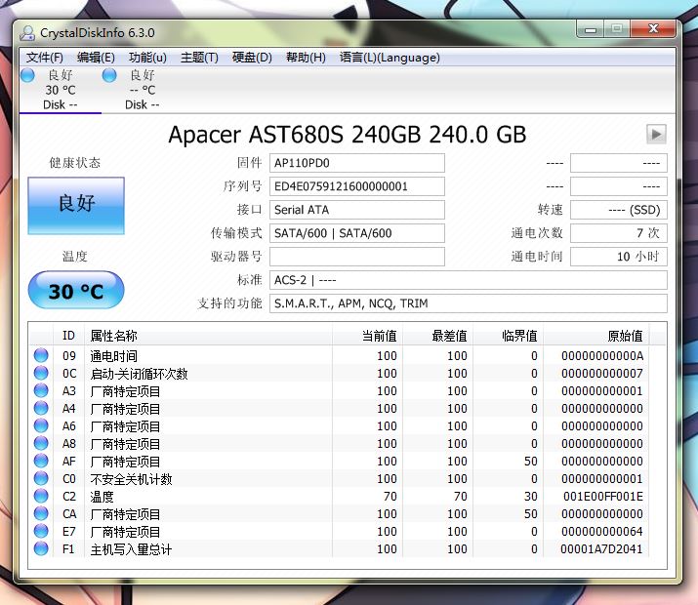Click raw value 001E00FF001E
The height and width of the screenshot is (605, 698).
[603, 496]
